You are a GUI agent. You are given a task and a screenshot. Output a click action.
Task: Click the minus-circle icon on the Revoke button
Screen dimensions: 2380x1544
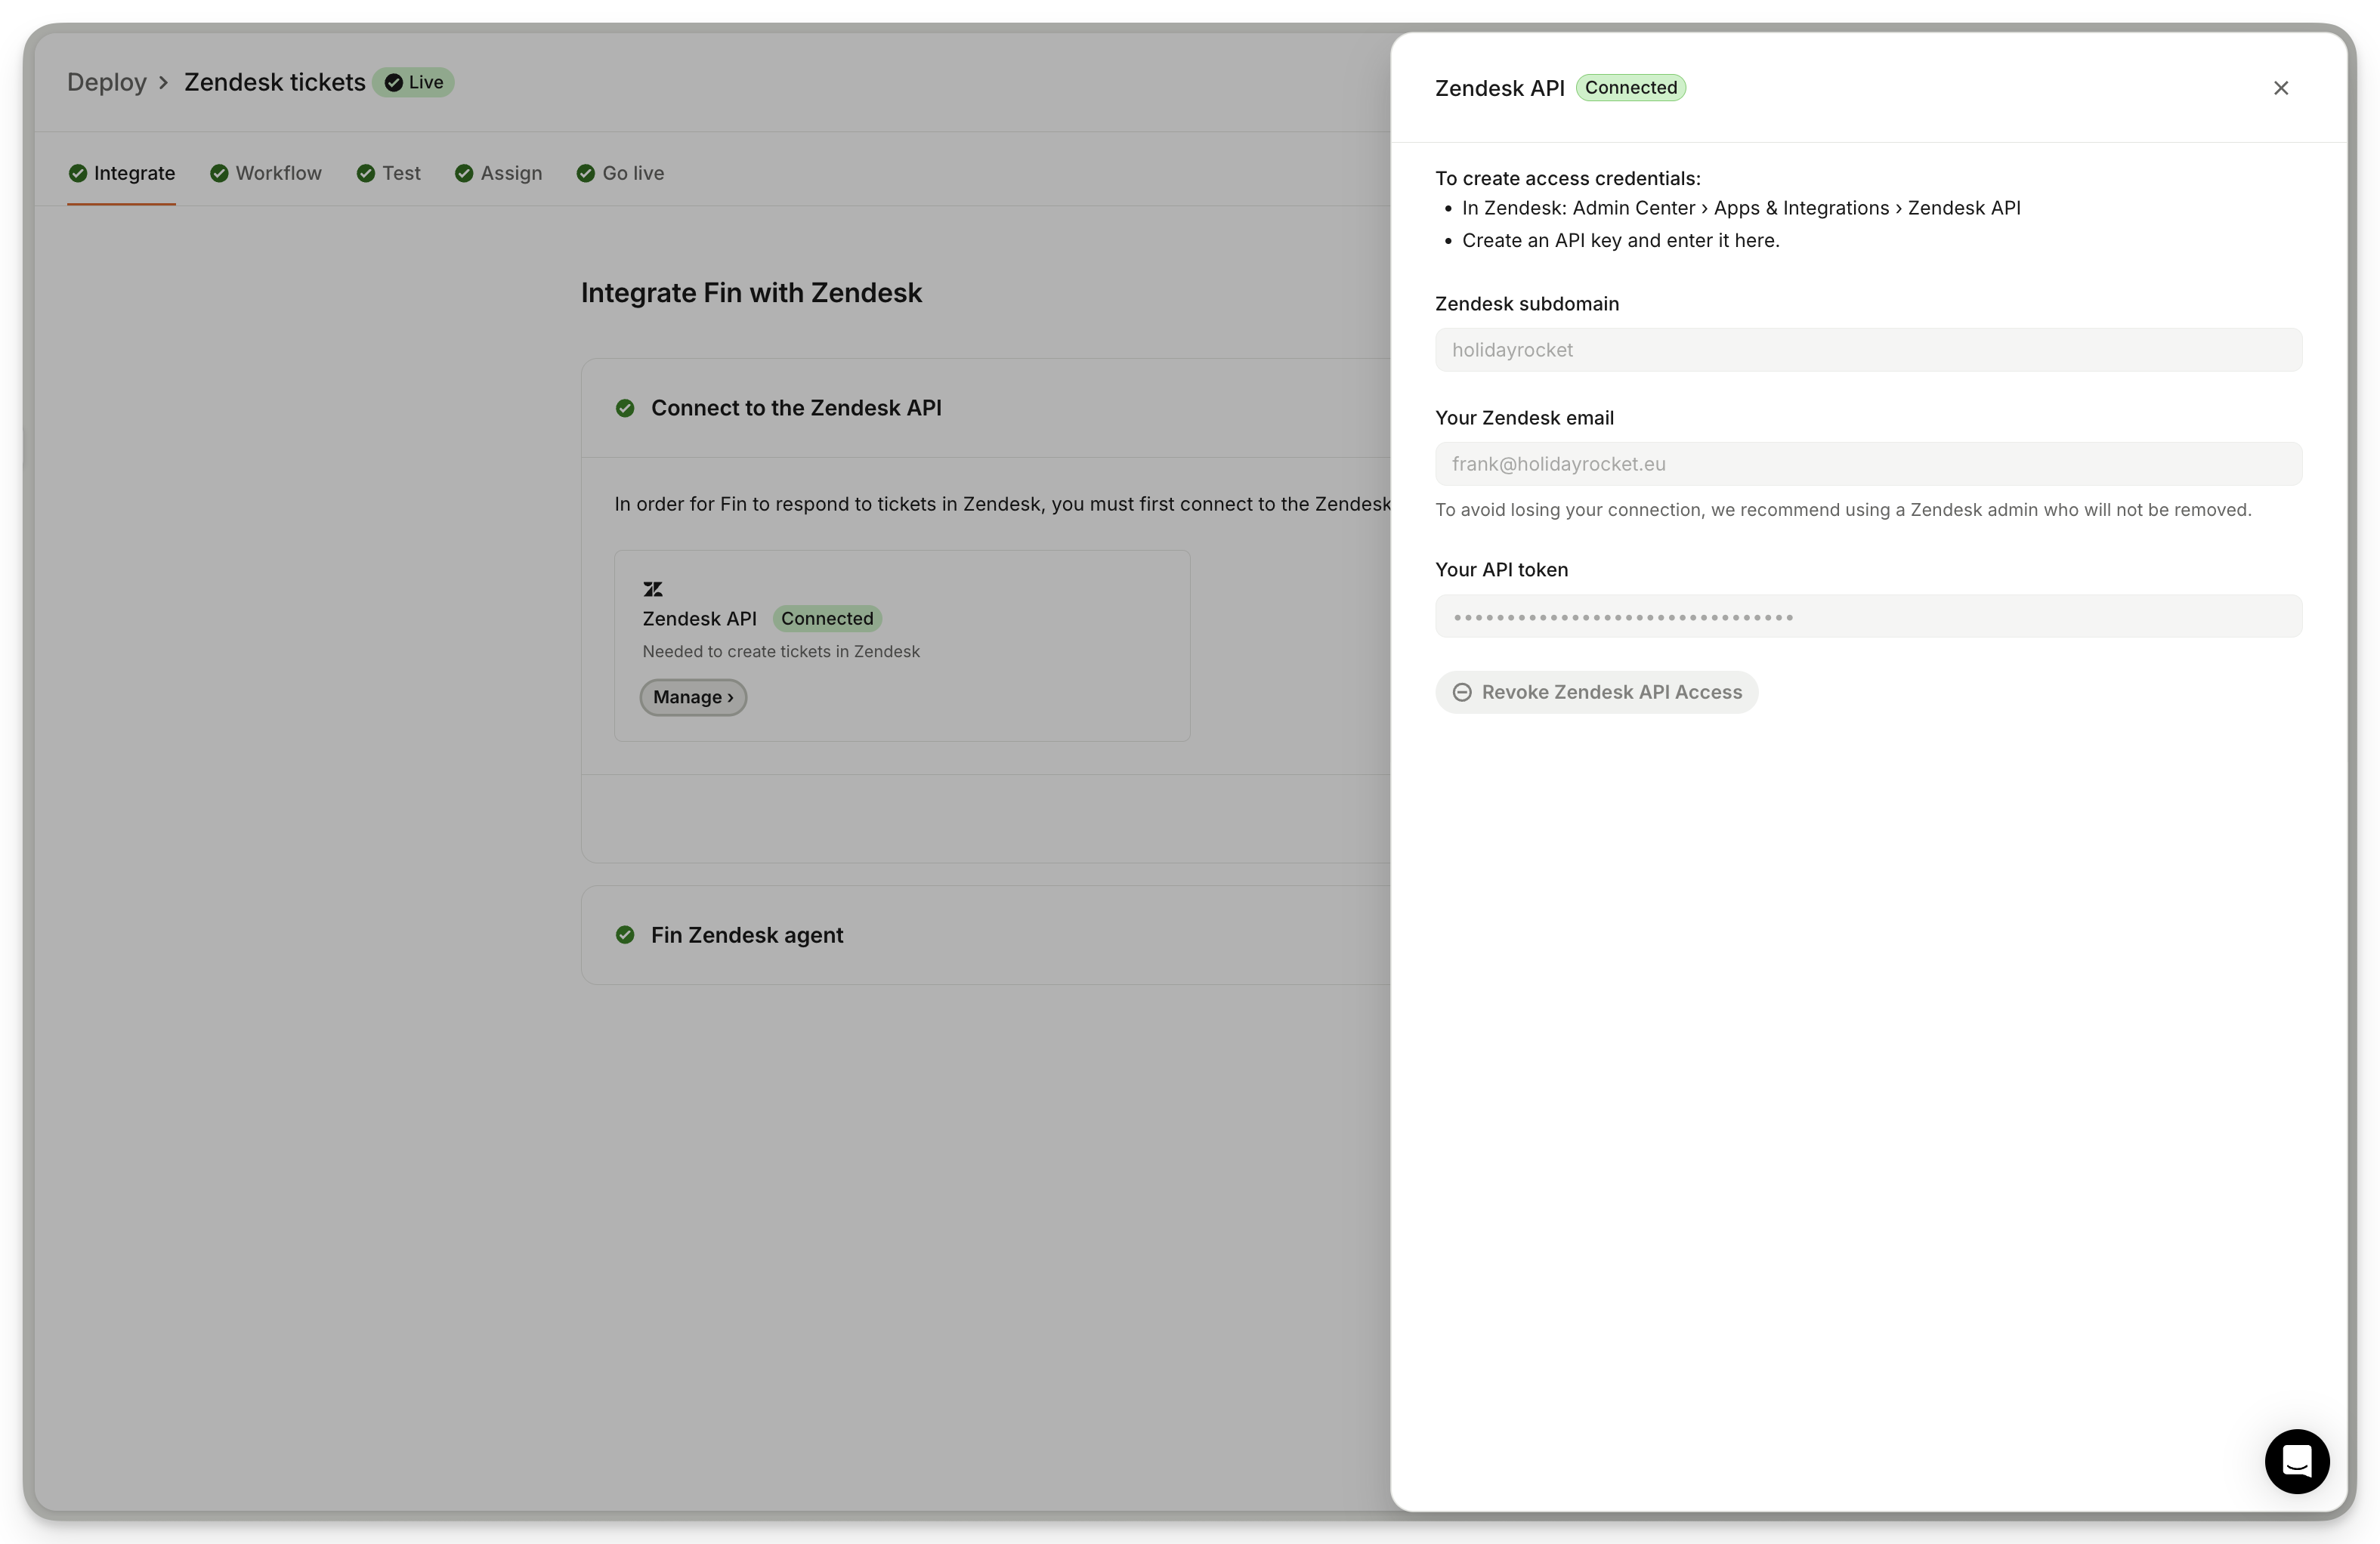click(x=1461, y=692)
